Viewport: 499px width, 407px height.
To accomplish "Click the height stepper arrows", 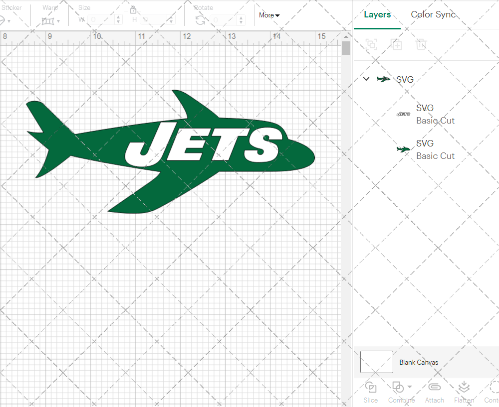I will (x=171, y=20).
